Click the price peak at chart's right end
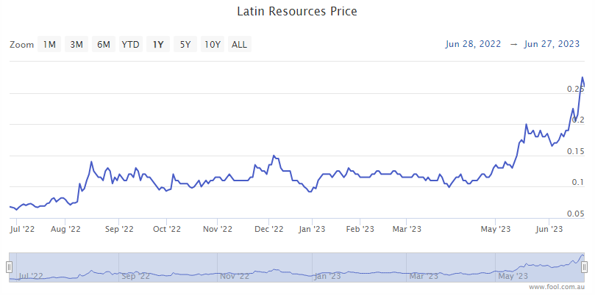This screenshot has height=295, width=595. (582, 77)
